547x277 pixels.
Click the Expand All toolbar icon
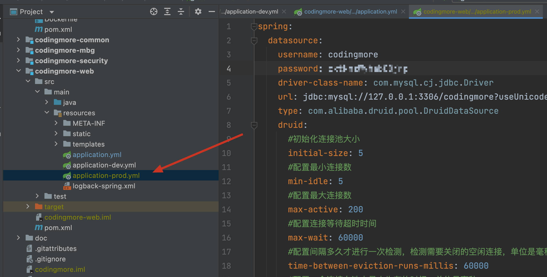[167, 11]
